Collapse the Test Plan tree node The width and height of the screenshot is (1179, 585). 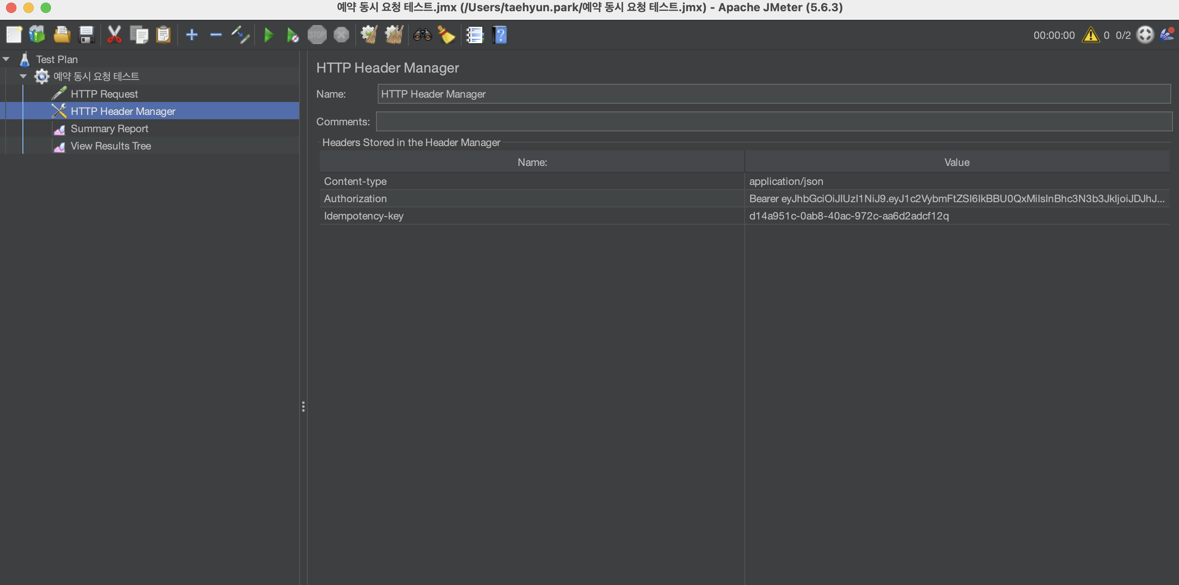click(6, 59)
